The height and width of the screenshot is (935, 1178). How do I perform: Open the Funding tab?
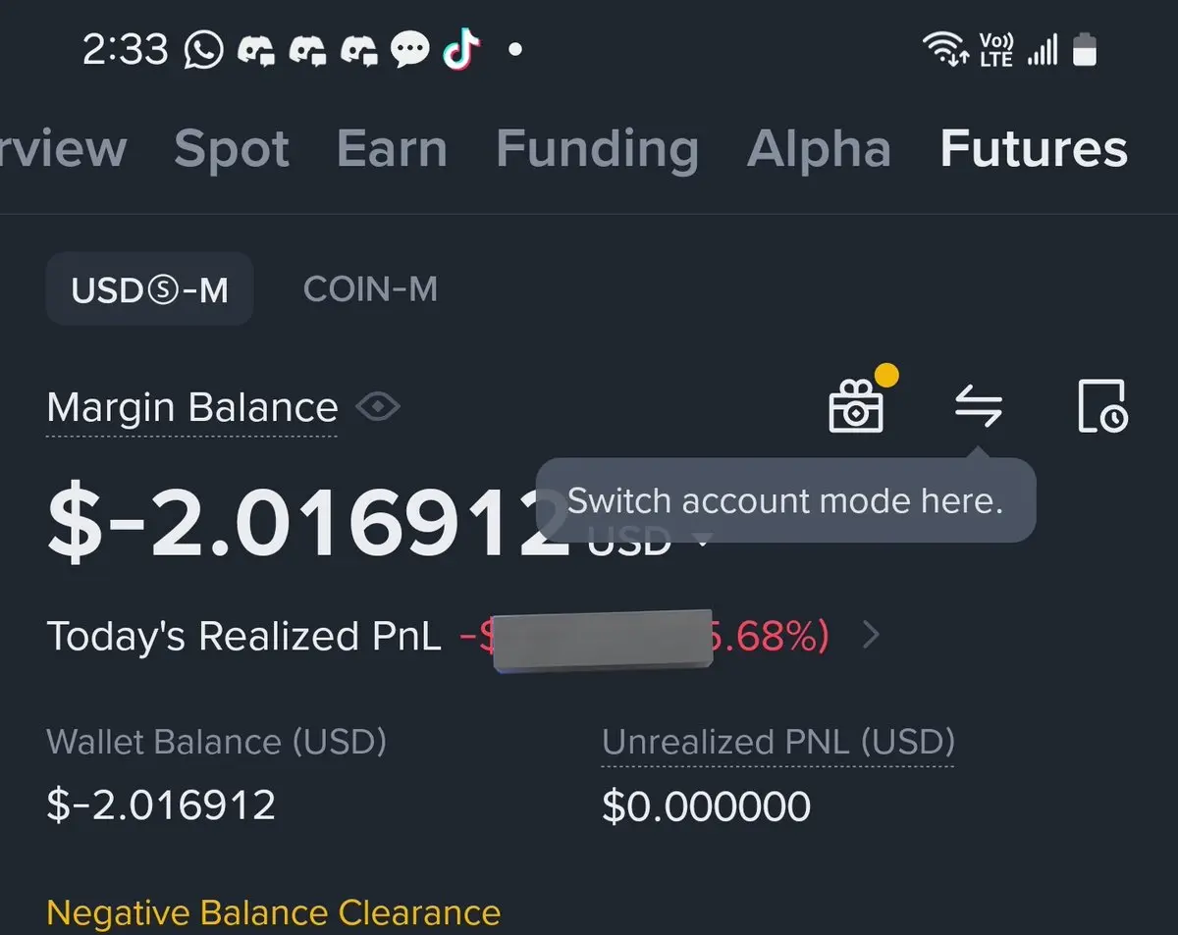point(598,149)
